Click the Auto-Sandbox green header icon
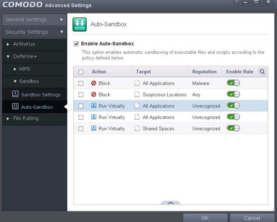Screen dimensions: 277x222 pyautogui.click(x=79, y=24)
